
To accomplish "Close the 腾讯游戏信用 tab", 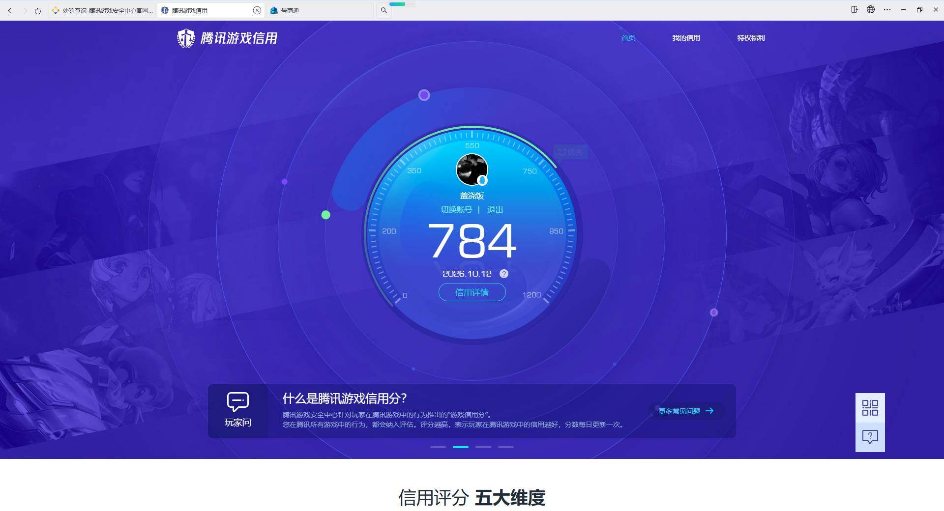I will (x=257, y=10).
